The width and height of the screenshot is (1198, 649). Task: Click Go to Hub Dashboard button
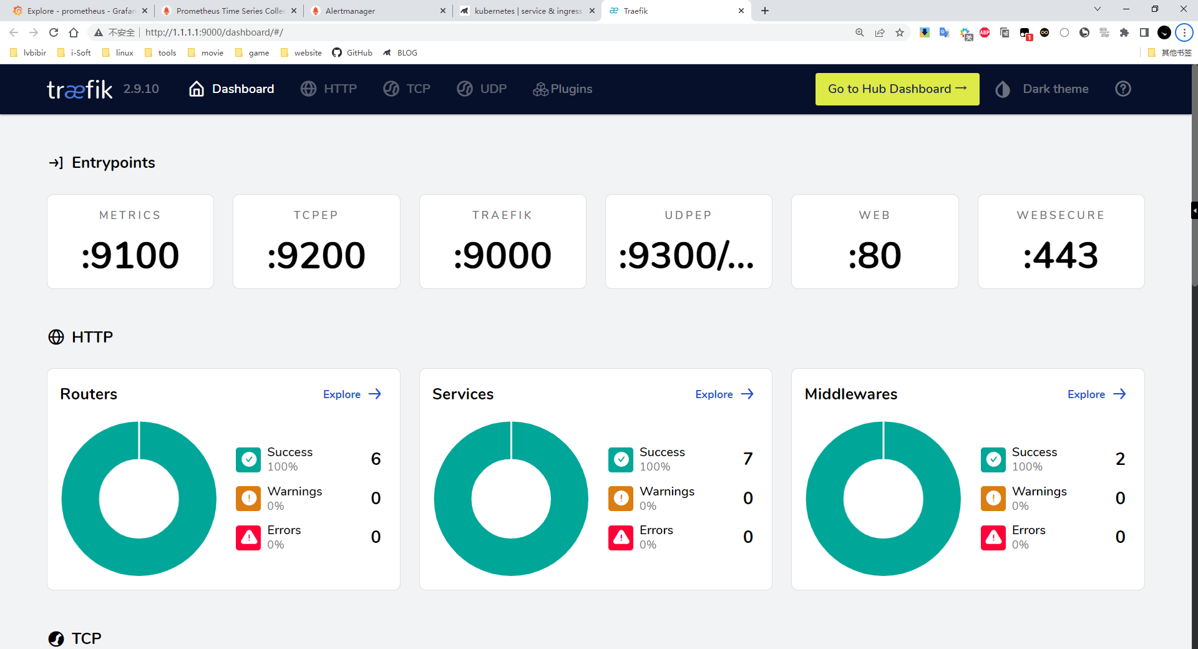coord(897,89)
